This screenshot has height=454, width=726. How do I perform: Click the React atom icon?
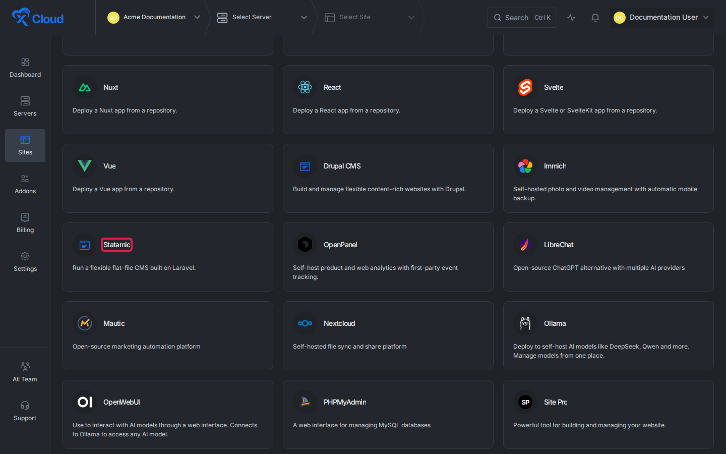pyautogui.click(x=305, y=87)
